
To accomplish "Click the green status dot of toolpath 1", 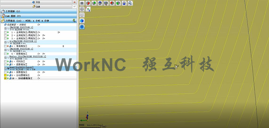I will (8, 32).
